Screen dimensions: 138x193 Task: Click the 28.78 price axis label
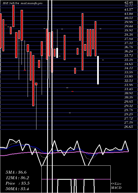(x=128, y=110)
